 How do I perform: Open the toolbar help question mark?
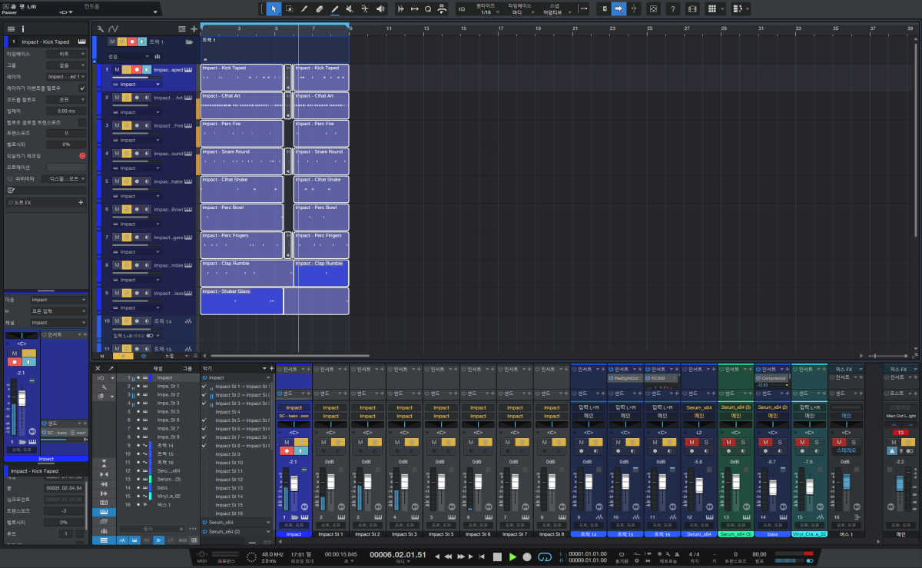pyautogui.click(x=673, y=9)
